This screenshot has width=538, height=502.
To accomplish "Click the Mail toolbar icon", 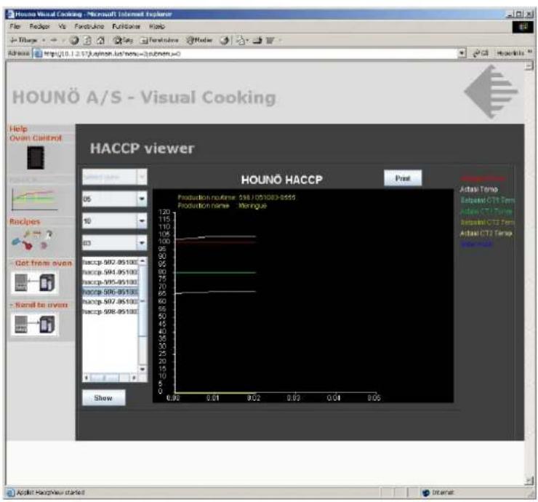I will point(241,41).
